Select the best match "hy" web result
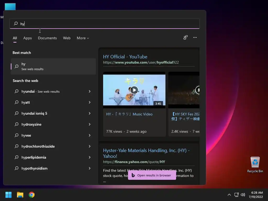This screenshot has height=201, width=268. click(53, 66)
